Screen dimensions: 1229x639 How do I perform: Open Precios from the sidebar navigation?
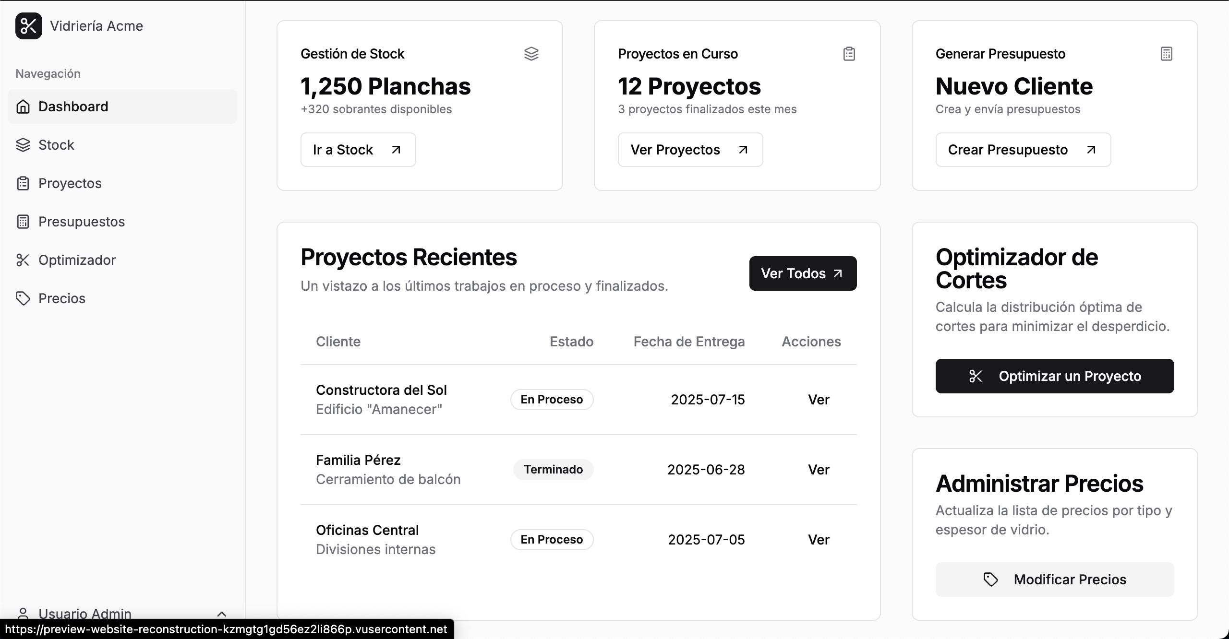pos(62,298)
